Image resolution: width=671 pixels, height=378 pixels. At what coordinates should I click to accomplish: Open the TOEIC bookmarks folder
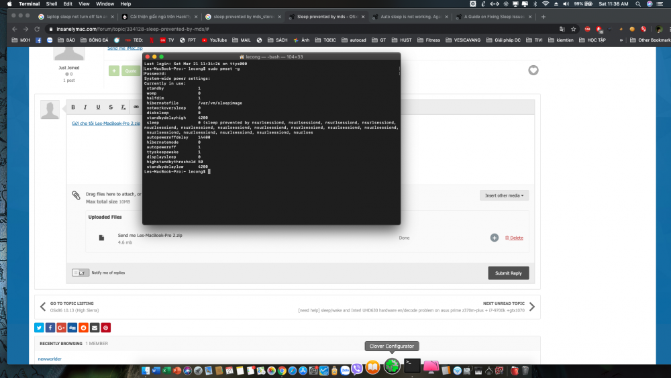pyautogui.click(x=325, y=40)
